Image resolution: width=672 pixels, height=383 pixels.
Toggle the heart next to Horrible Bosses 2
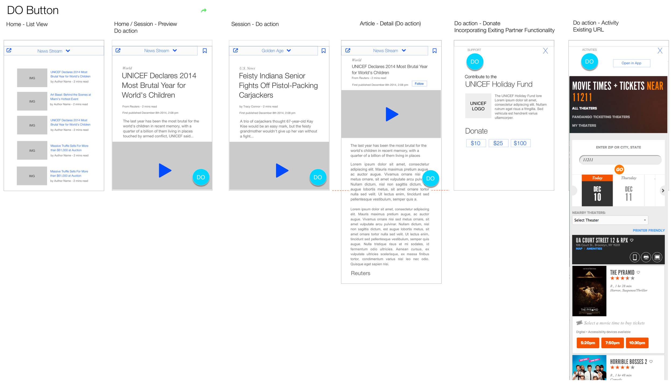[x=651, y=361]
